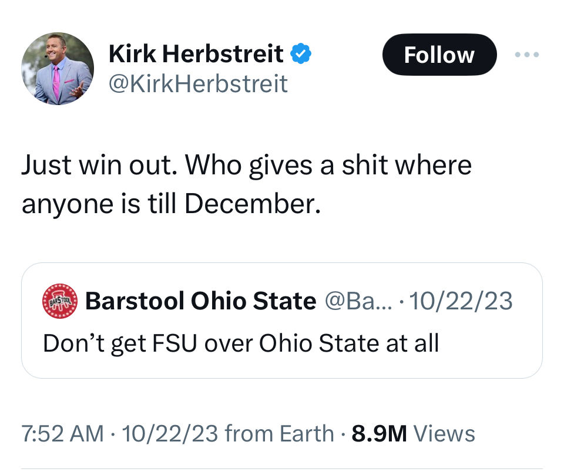Click the Kirk Herbstreit display name
Image resolution: width=564 pixels, height=472 pixels.
(x=196, y=55)
